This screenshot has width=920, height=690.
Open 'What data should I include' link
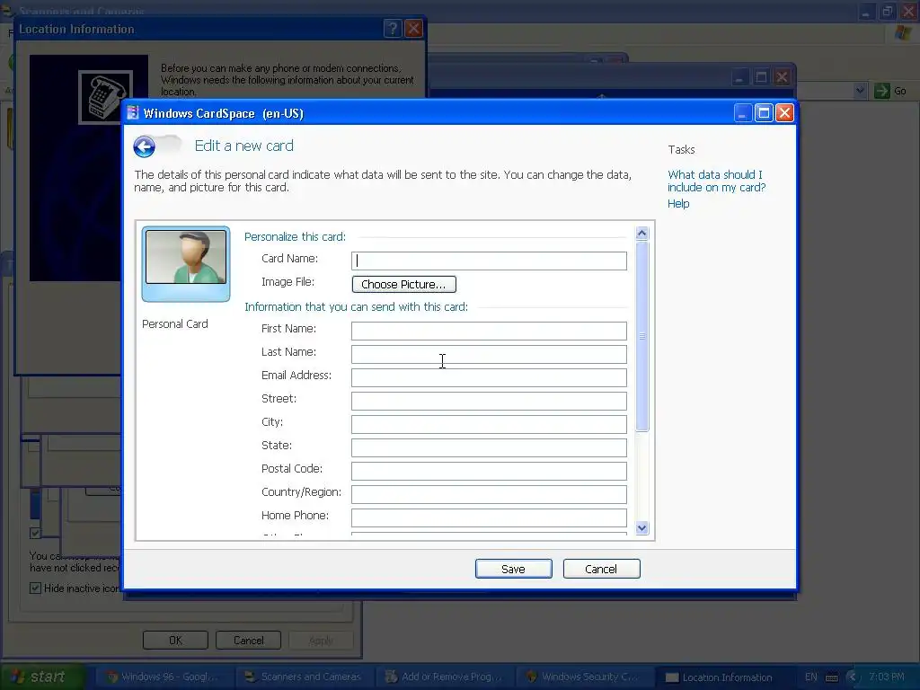(716, 181)
